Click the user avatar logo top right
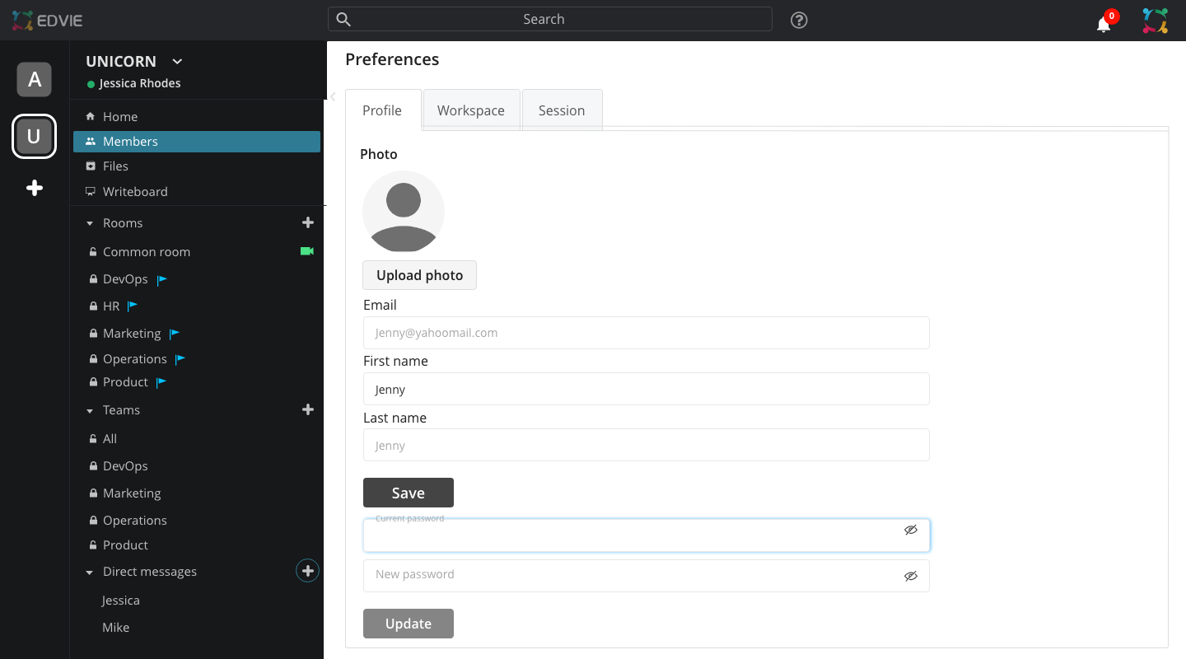1186x659 pixels. point(1155,21)
